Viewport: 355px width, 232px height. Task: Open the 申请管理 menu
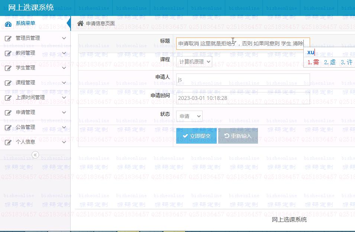pyautogui.click(x=35, y=112)
